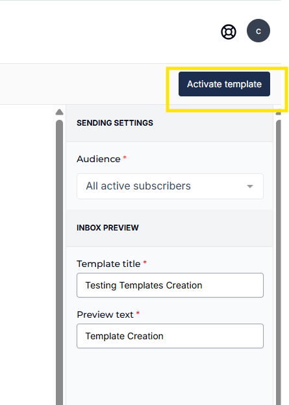Screen dimensions: 289x405
Task: Click the left editor scrollbar thumb
Action: (60, 262)
